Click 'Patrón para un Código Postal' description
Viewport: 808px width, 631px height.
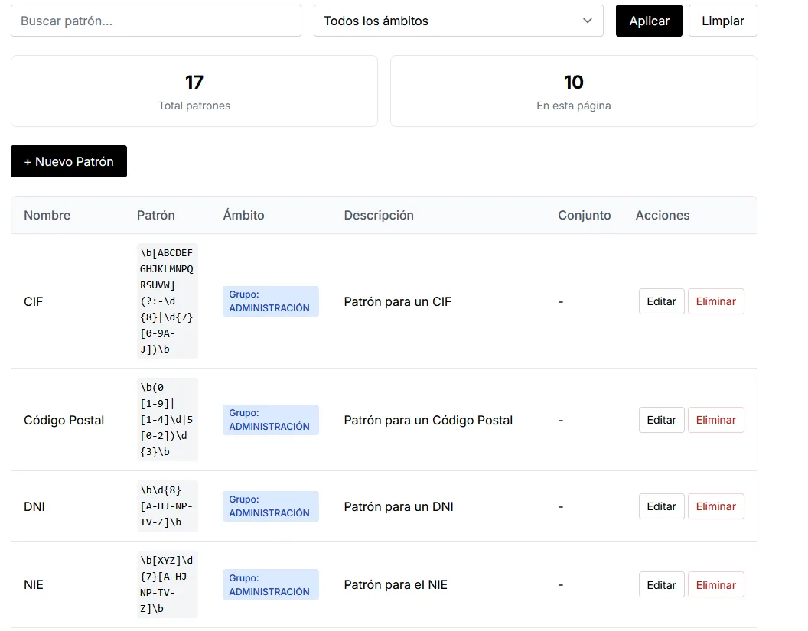[428, 421]
